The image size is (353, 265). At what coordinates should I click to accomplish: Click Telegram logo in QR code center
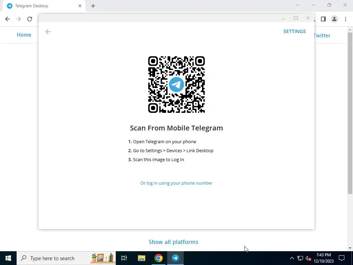click(x=176, y=85)
